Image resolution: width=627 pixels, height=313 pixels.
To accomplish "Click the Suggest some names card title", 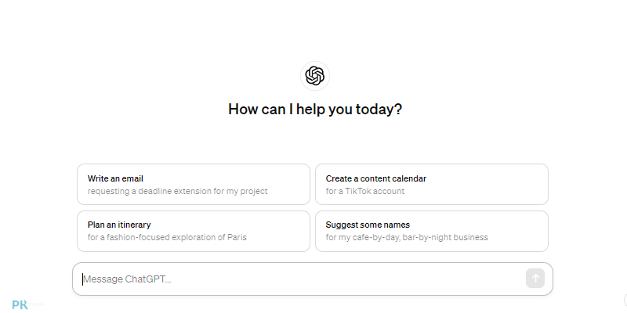I will click(x=368, y=225).
